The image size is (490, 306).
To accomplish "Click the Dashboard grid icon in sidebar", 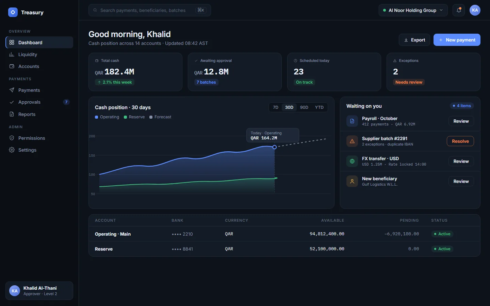I will point(12,42).
